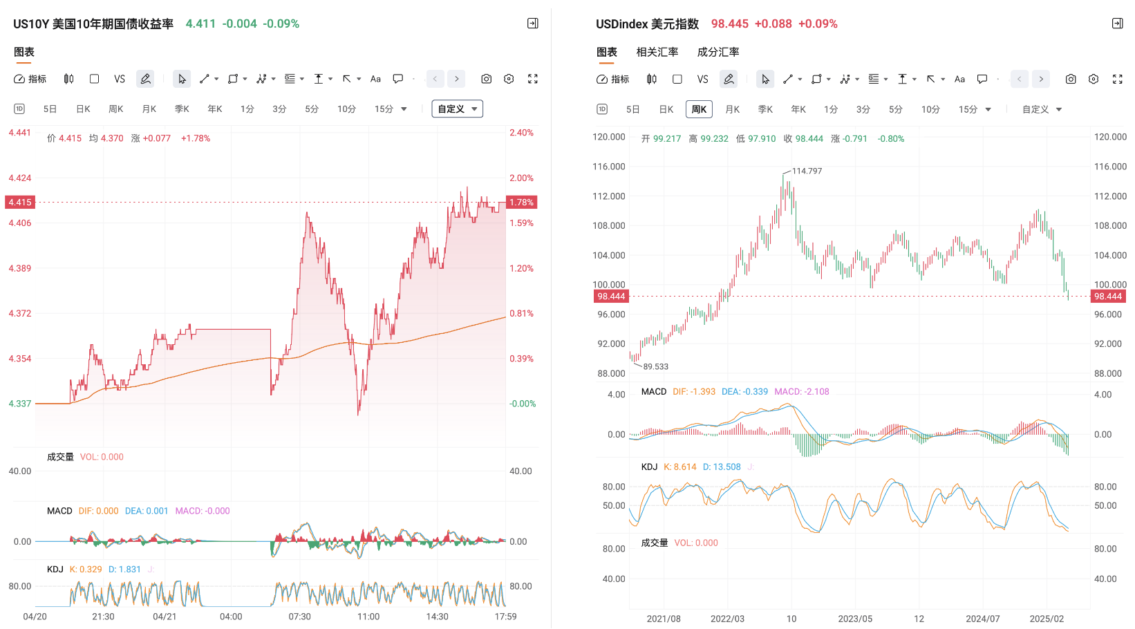Select text annotation tool (Aa) on US10Y chart
1135x629 pixels.
point(375,79)
